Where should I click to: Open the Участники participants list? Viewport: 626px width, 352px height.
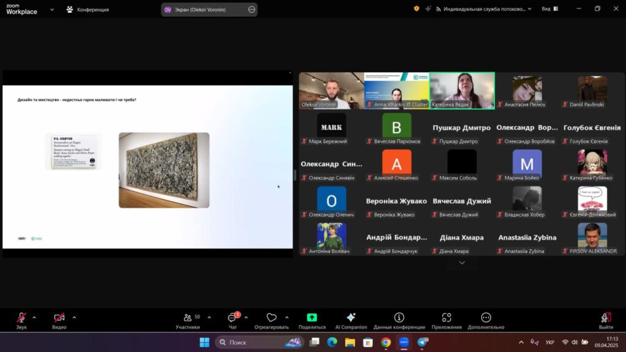coord(188,321)
